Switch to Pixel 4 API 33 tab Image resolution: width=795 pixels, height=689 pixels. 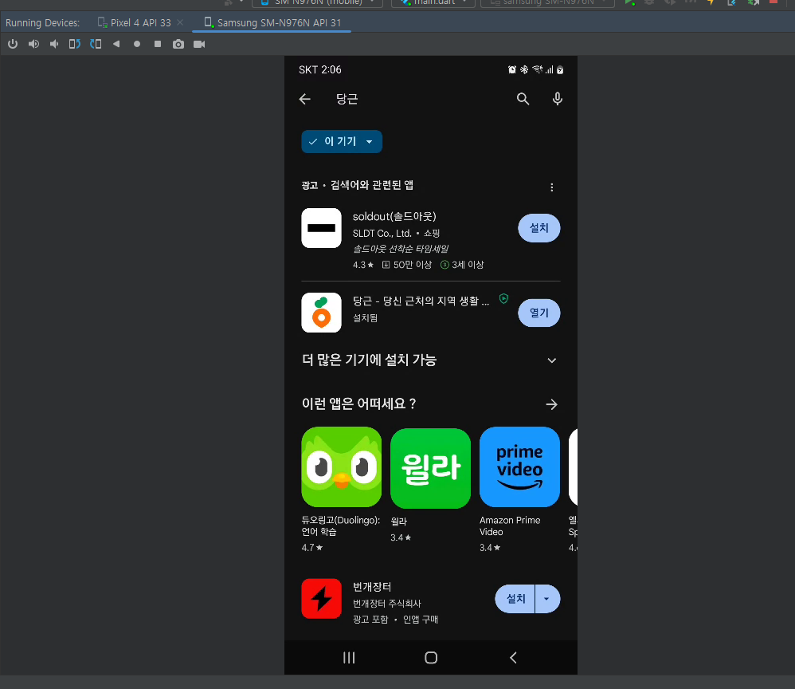[135, 23]
